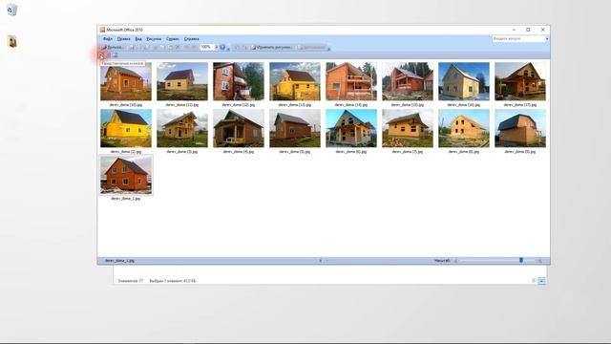The width and height of the screenshot is (611, 344).
Task: Click file name derev_doma (6).jpg label
Action: click(351, 152)
